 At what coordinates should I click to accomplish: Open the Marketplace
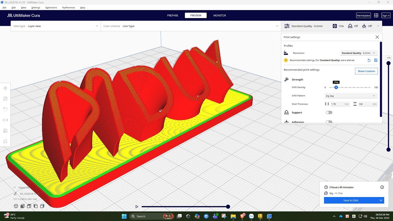(x=363, y=15)
